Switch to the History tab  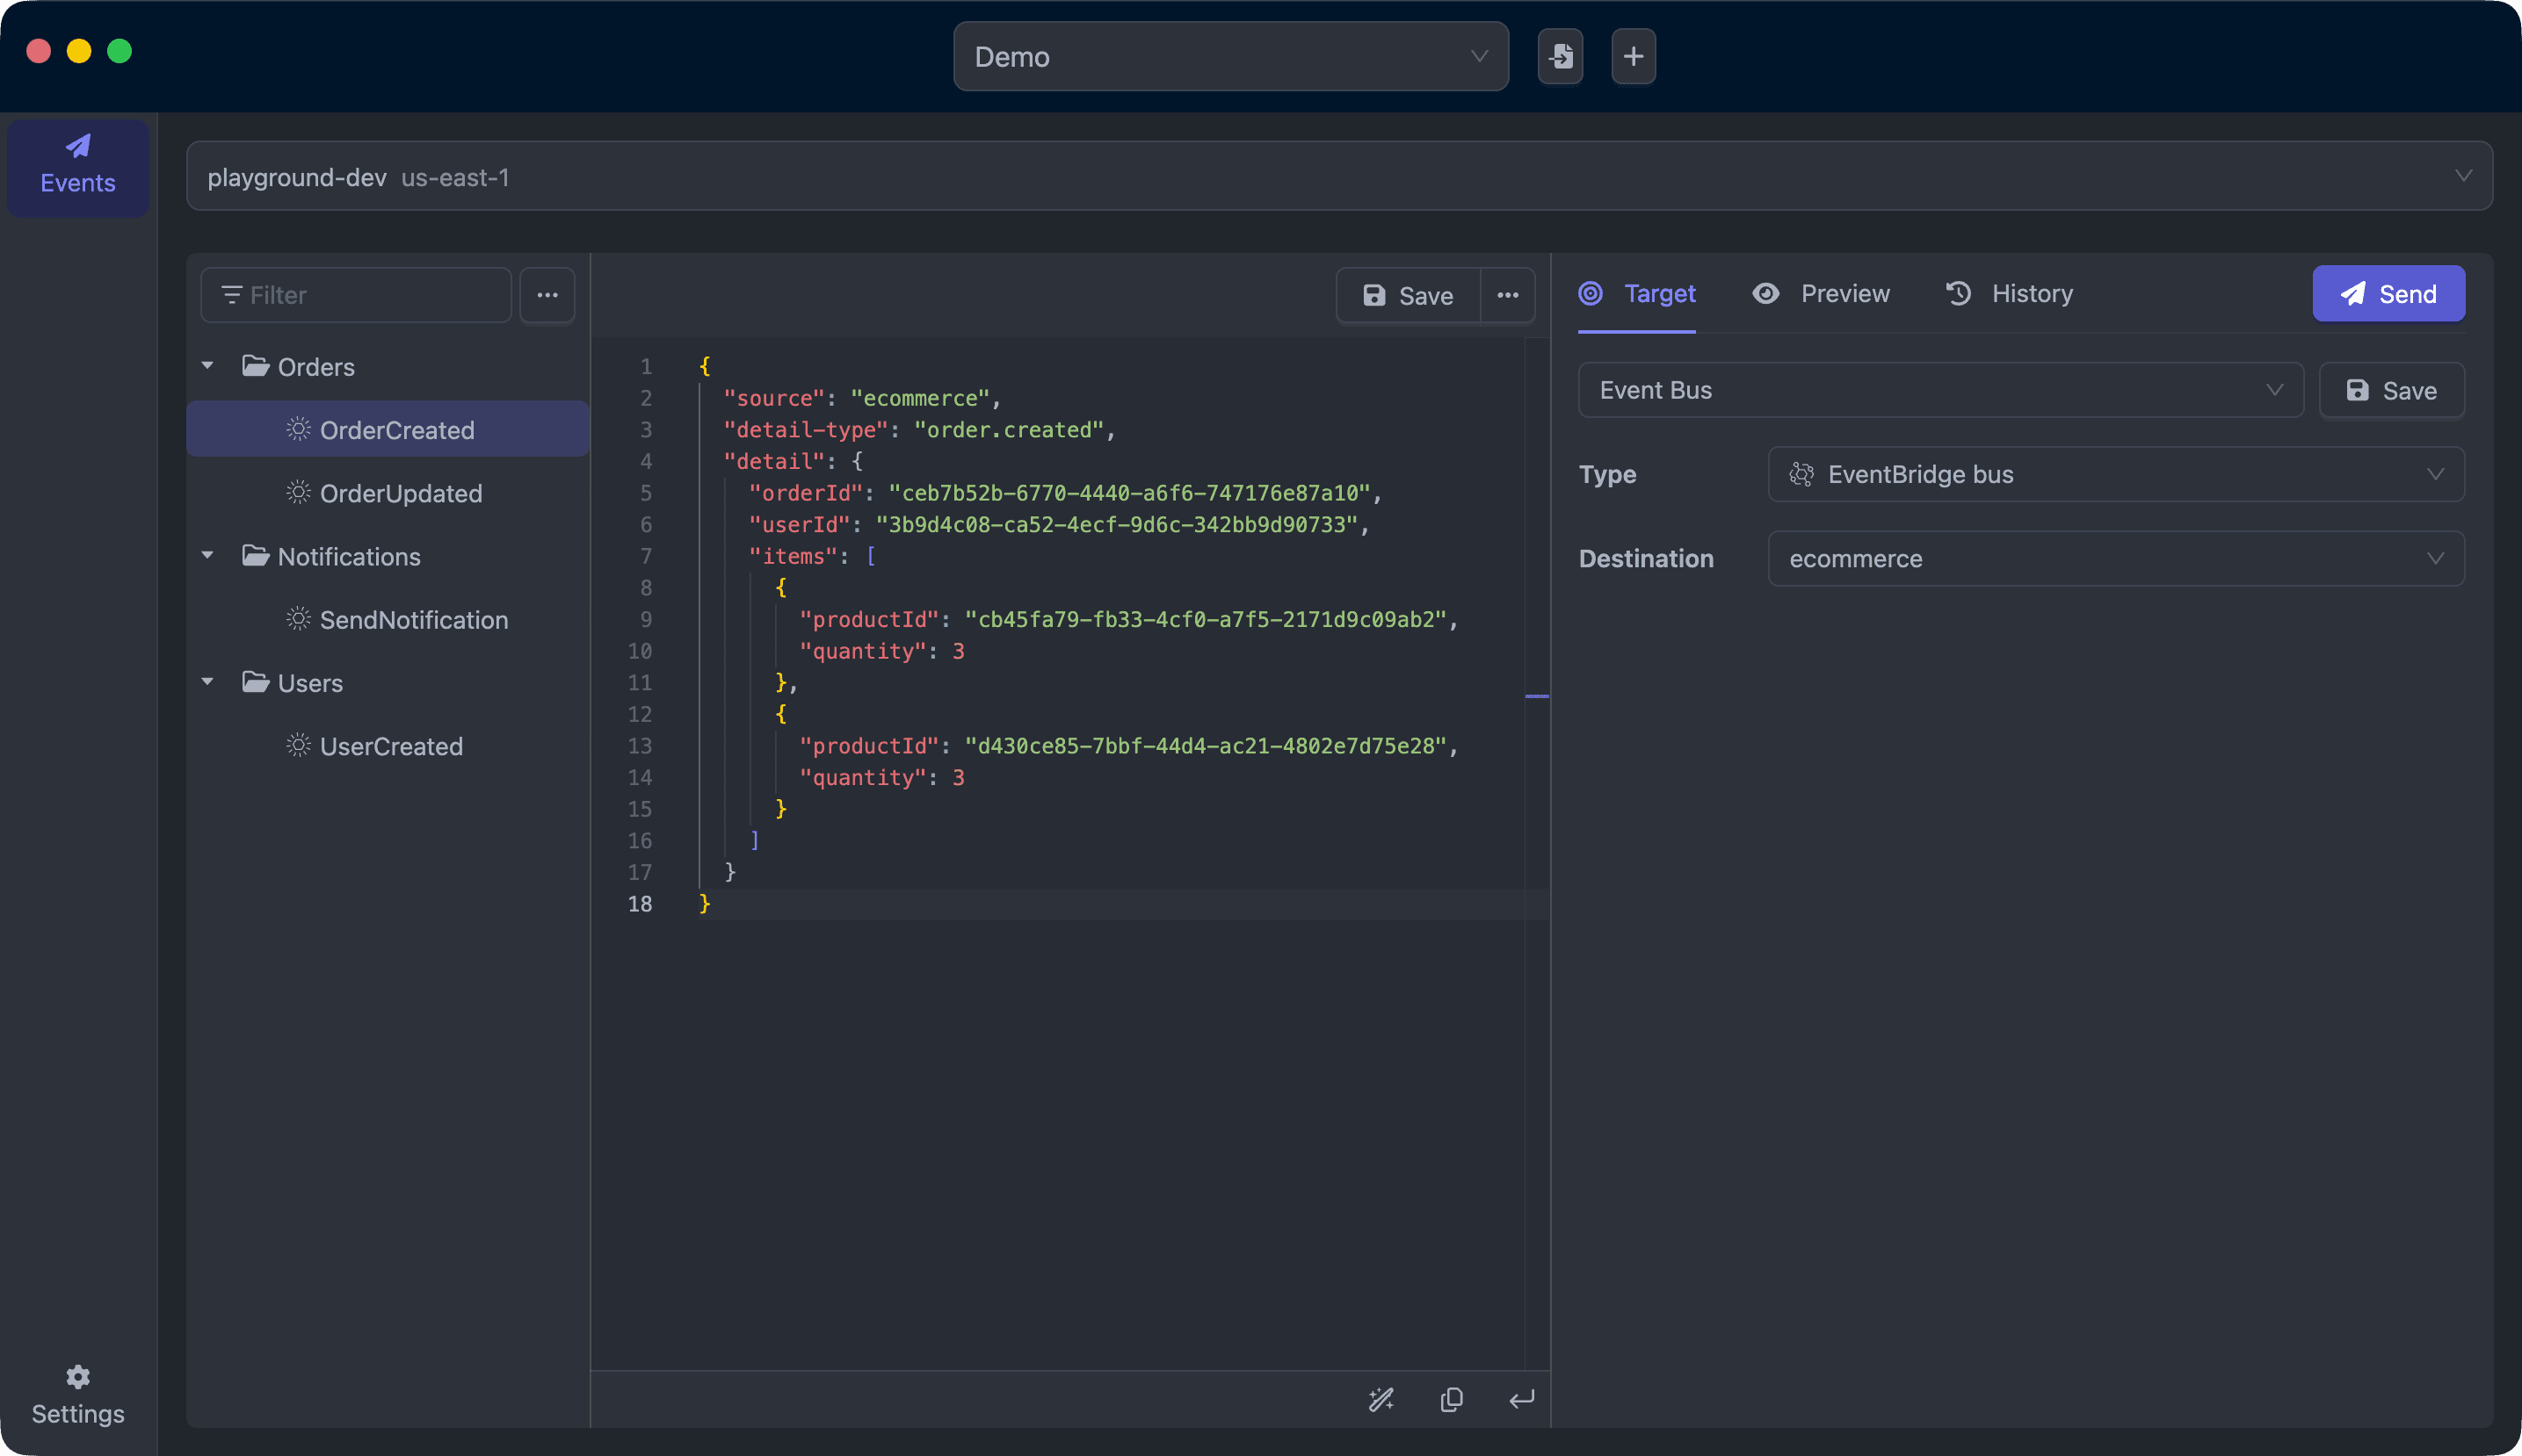click(x=2009, y=294)
